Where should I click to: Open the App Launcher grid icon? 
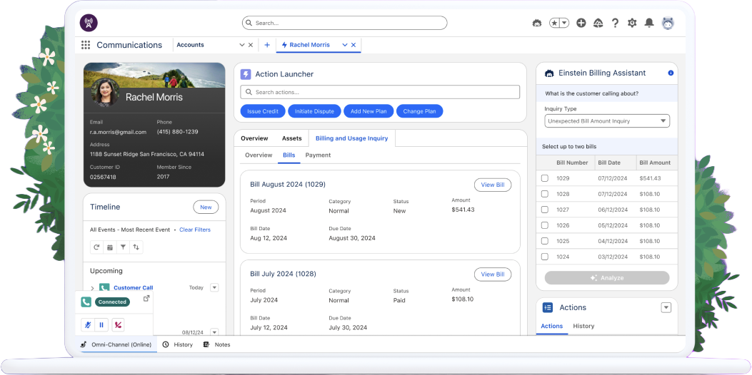86,45
